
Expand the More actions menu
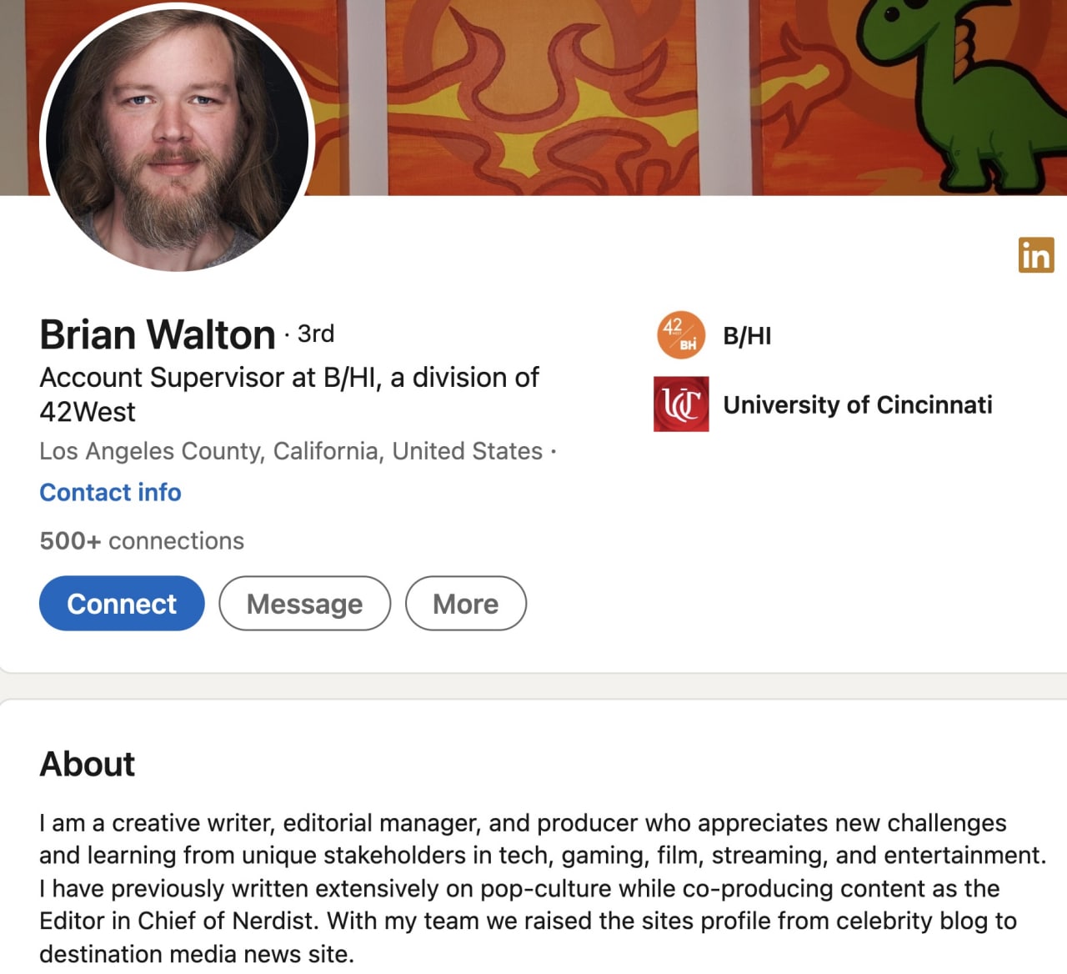click(x=465, y=604)
